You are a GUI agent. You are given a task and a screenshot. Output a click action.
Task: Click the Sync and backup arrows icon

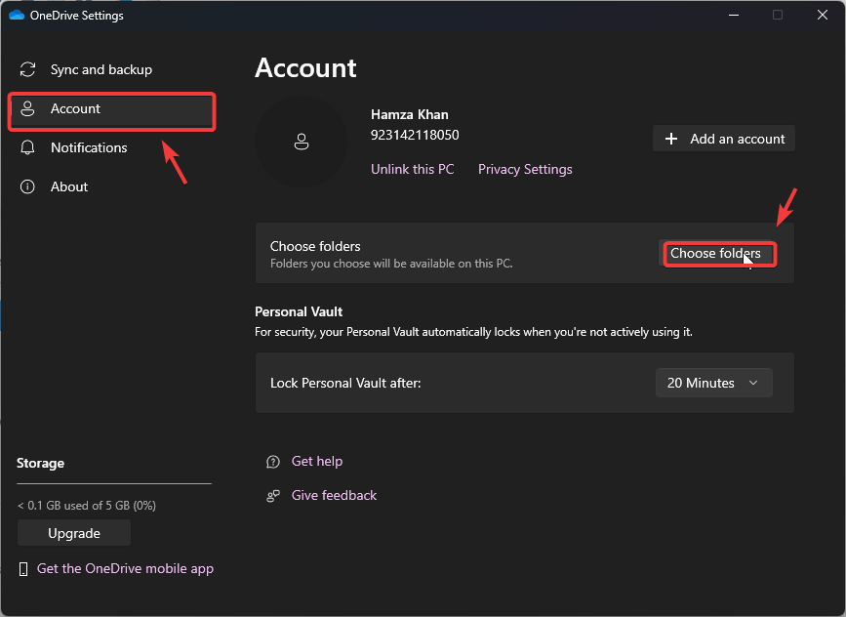(x=28, y=70)
